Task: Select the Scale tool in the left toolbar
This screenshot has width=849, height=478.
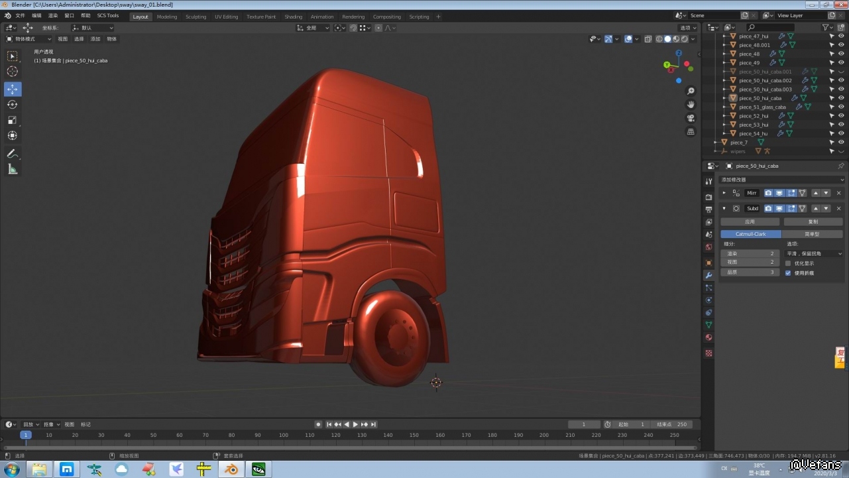Action: (x=13, y=120)
